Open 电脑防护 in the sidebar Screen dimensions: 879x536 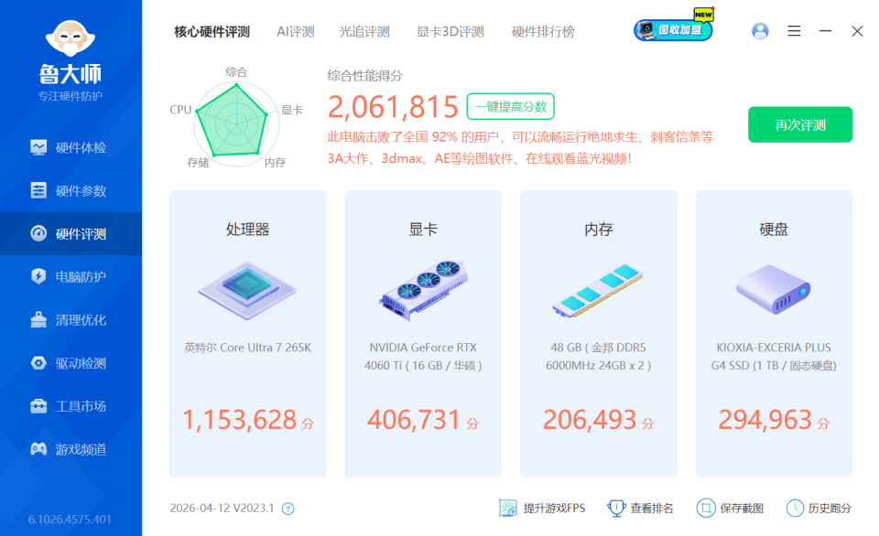coord(69,276)
